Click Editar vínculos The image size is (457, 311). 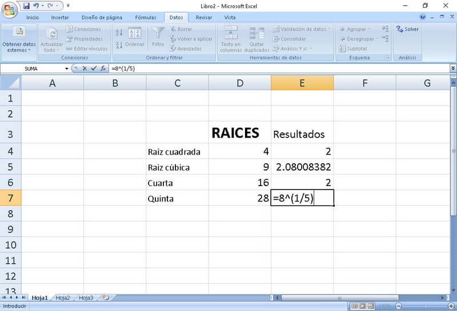pyautogui.click(x=87, y=49)
